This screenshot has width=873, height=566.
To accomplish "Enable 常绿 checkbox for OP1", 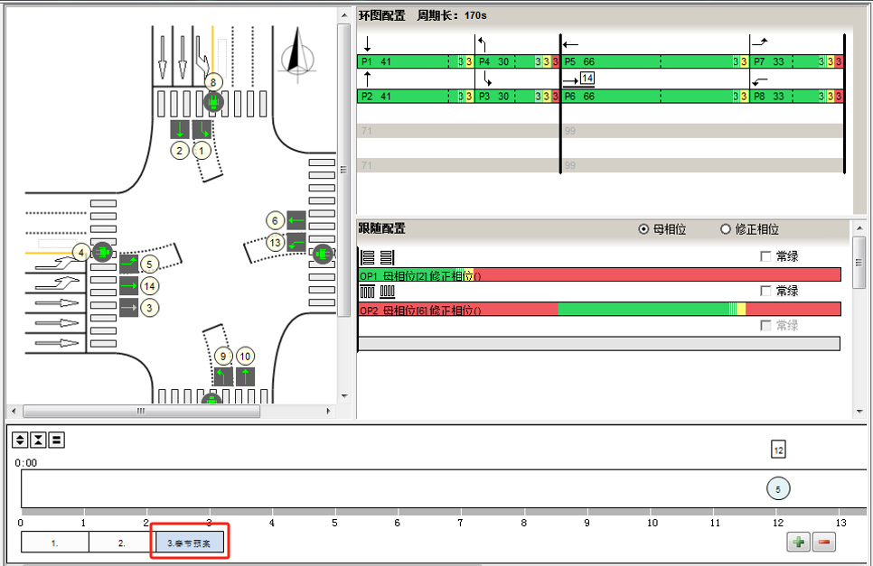I will click(x=766, y=256).
